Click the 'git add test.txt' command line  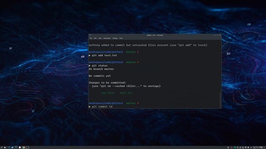point(103,55)
